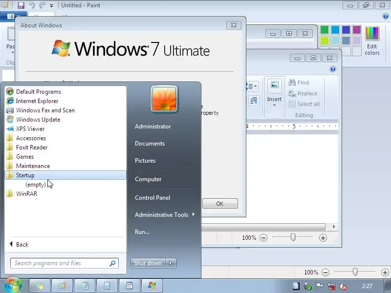The height and width of the screenshot is (293, 391).
Task: Switch to WordPad taskbar button
Action: point(130,286)
